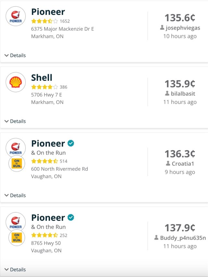The height and width of the screenshot is (277, 208).
Task: Click the 137.9¢ price for Hwy 50 Pioneer
Action: click(x=180, y=228)
